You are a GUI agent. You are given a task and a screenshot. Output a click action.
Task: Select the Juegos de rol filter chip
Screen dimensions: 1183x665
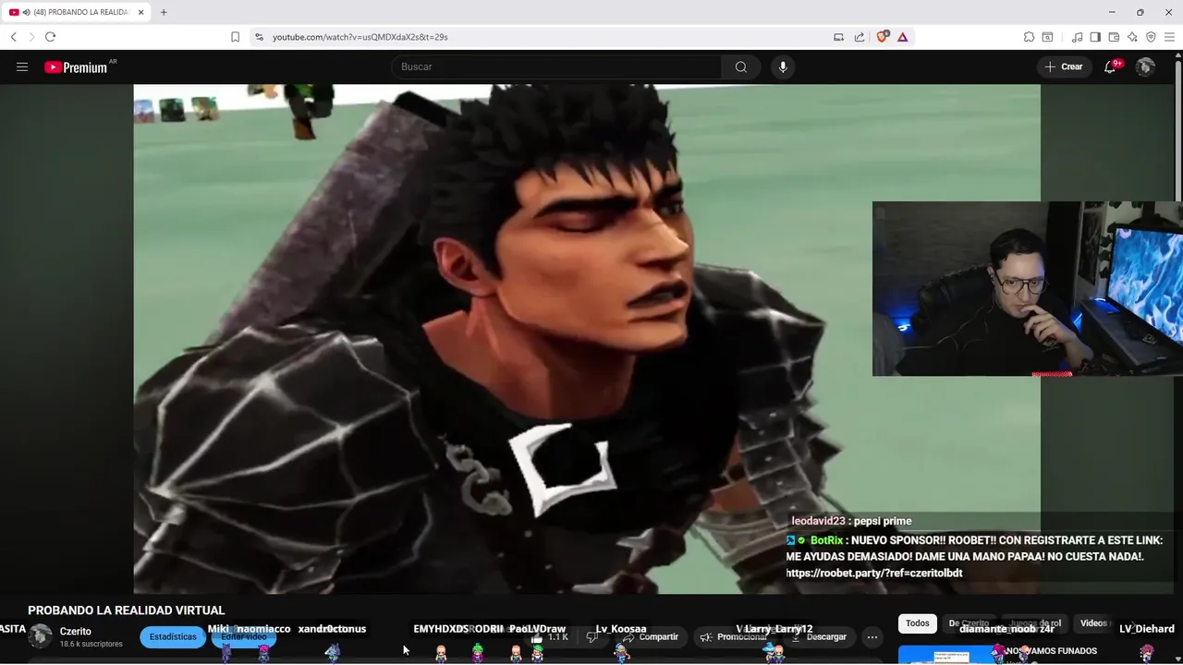point(1036,623)
